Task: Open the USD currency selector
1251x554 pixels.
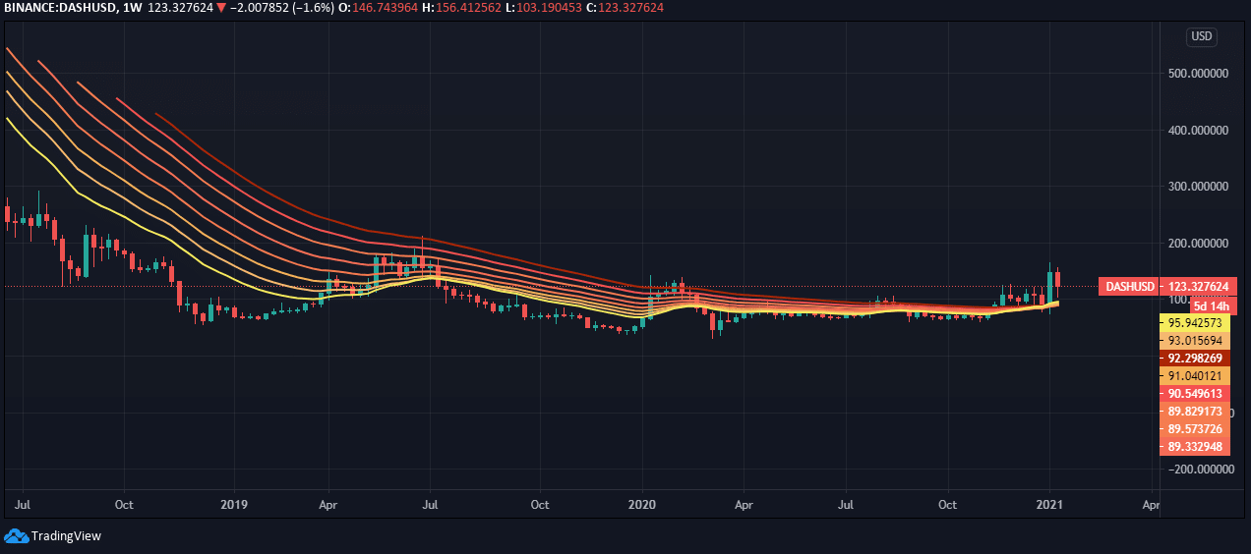Action: (1202, 37)
